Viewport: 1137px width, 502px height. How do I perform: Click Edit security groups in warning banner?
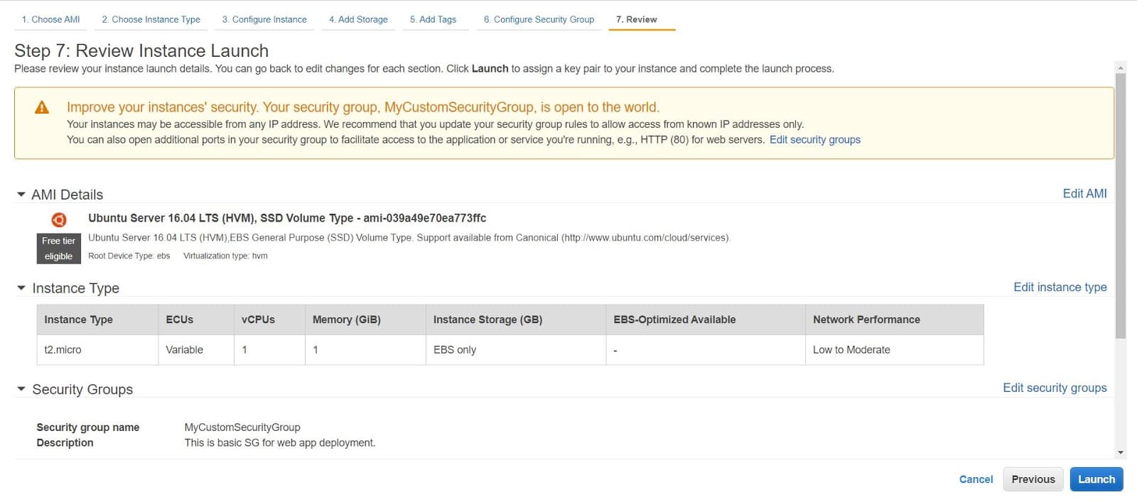[x=814, y=140]
